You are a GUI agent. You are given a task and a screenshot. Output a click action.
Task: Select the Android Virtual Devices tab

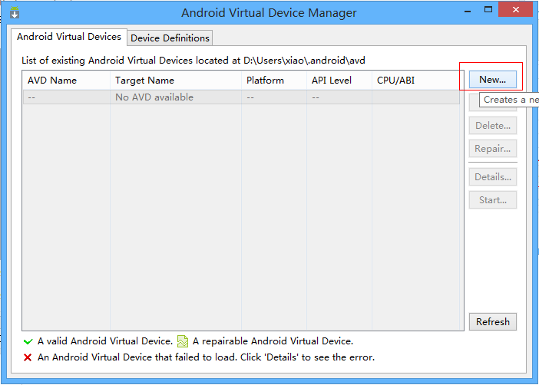point(69,37)
